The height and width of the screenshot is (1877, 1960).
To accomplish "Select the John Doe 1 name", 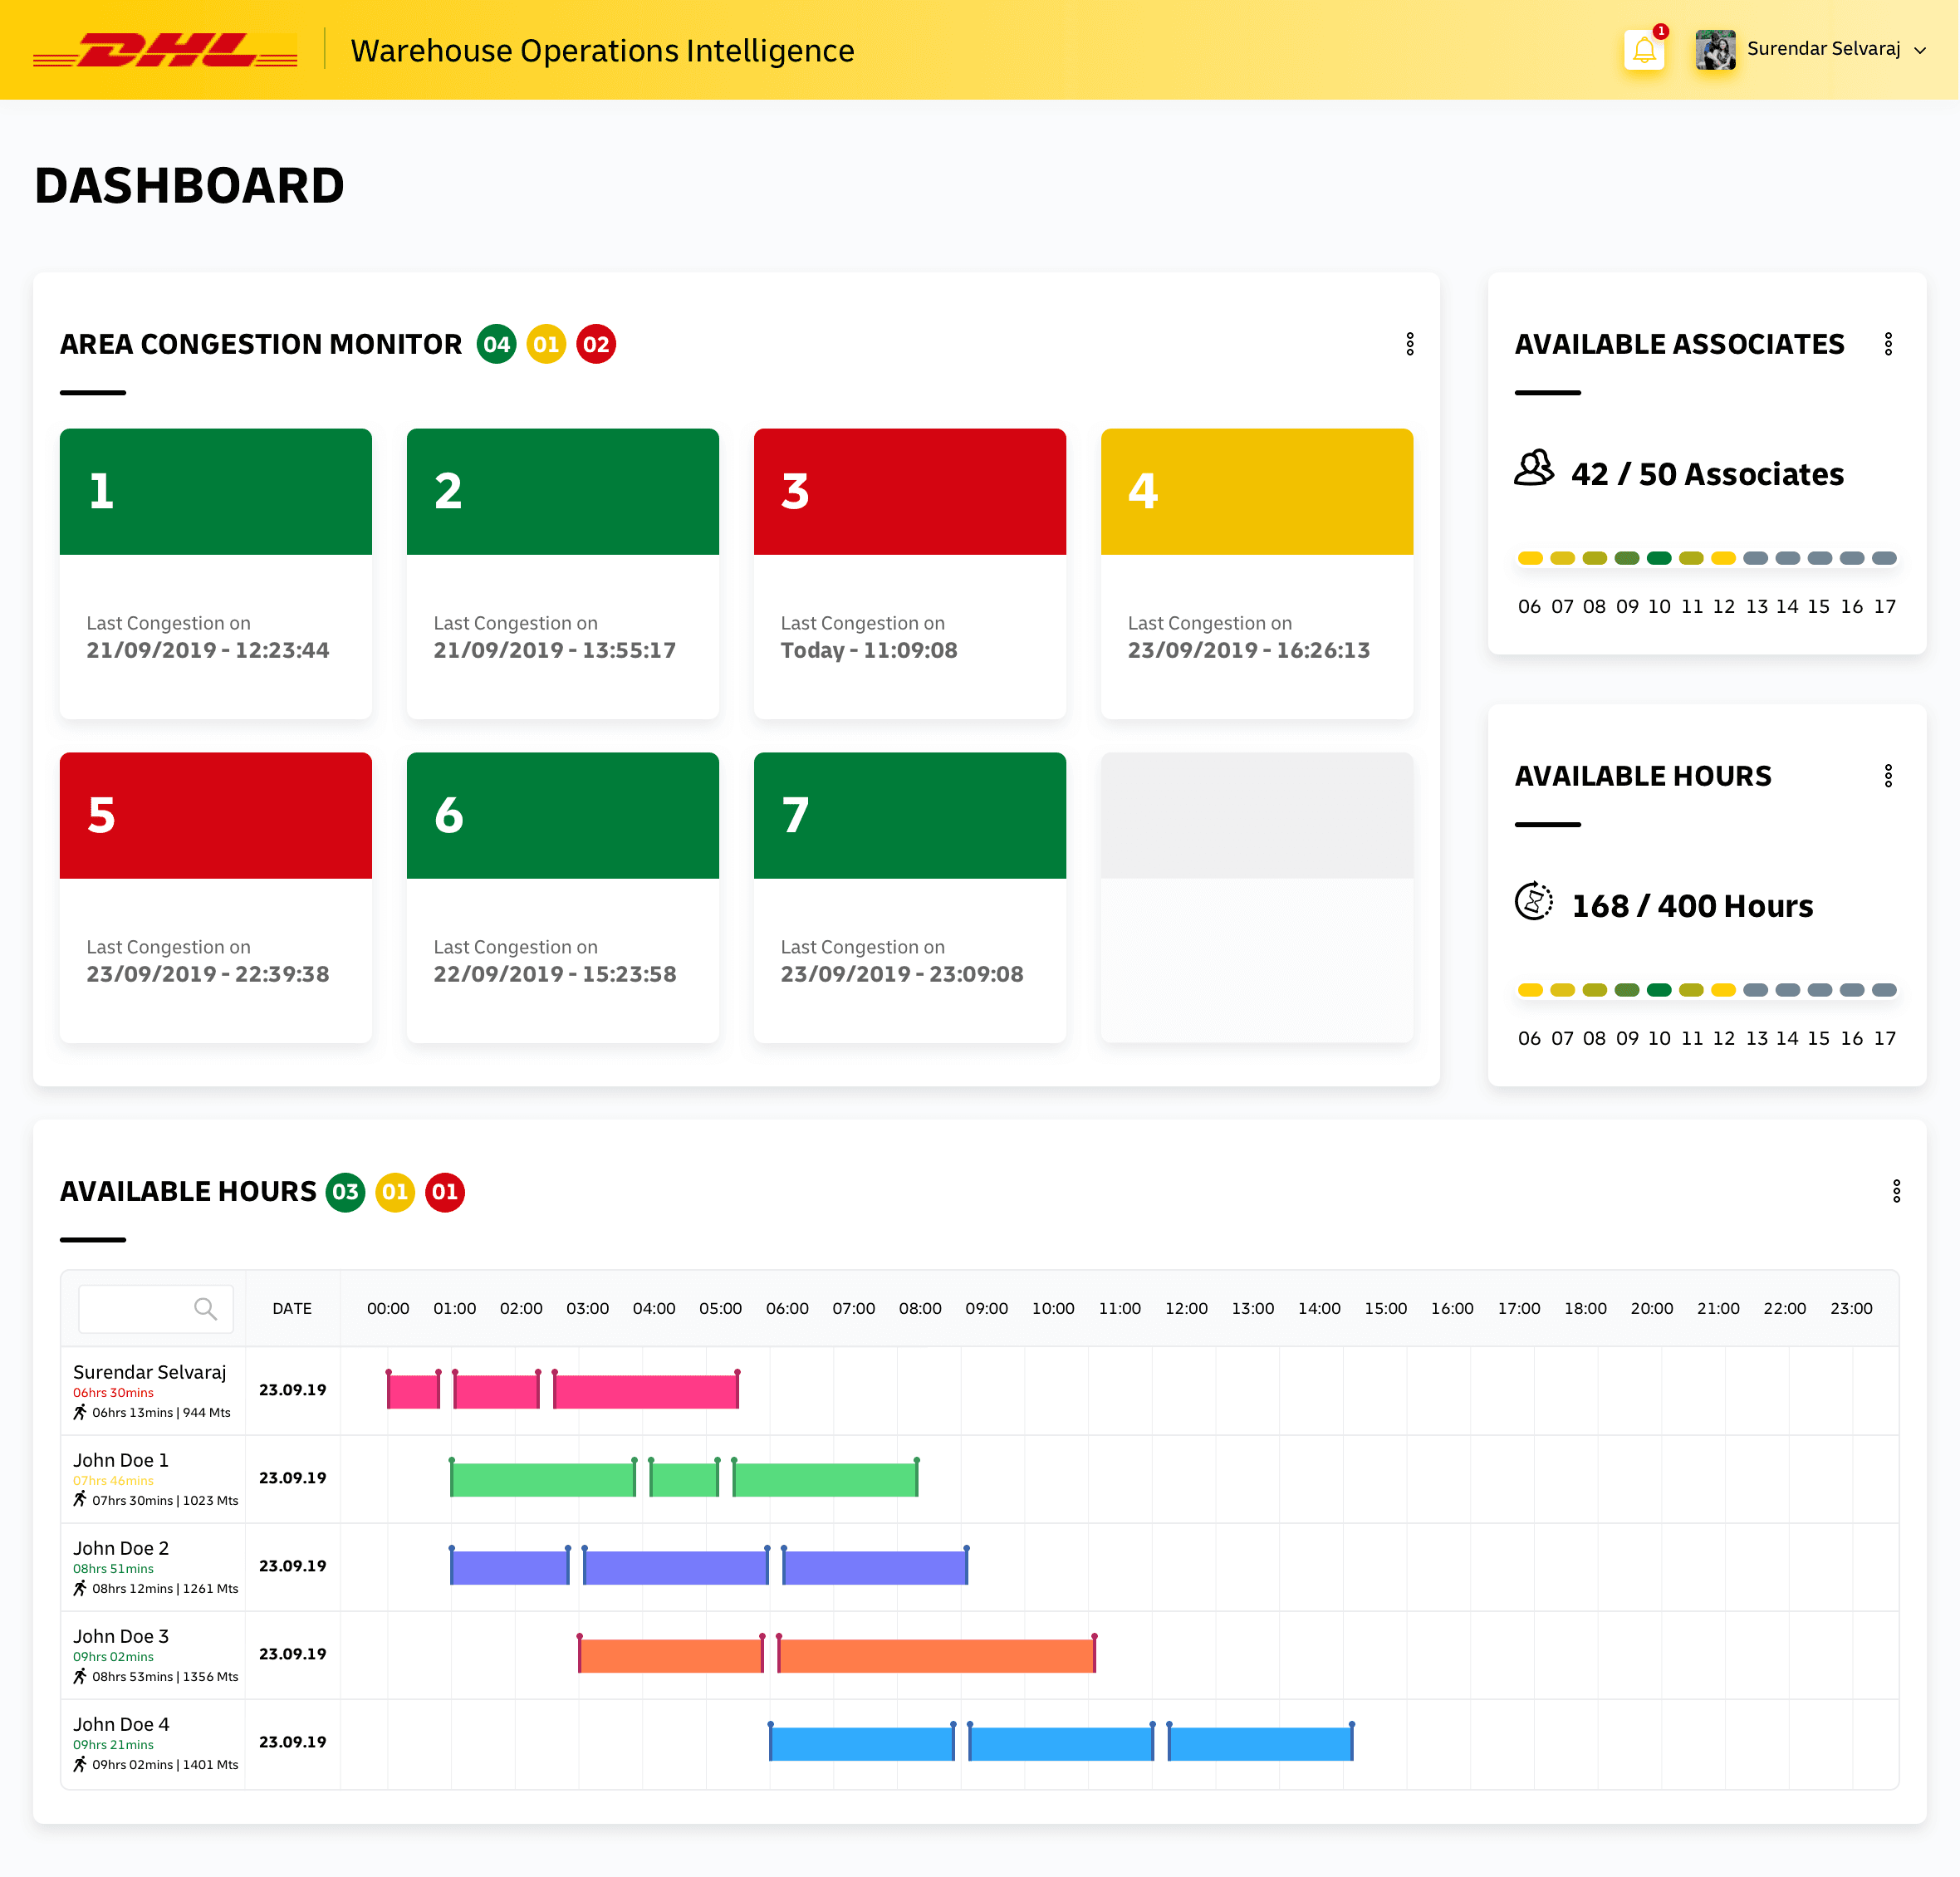I will click(121, 1460).
